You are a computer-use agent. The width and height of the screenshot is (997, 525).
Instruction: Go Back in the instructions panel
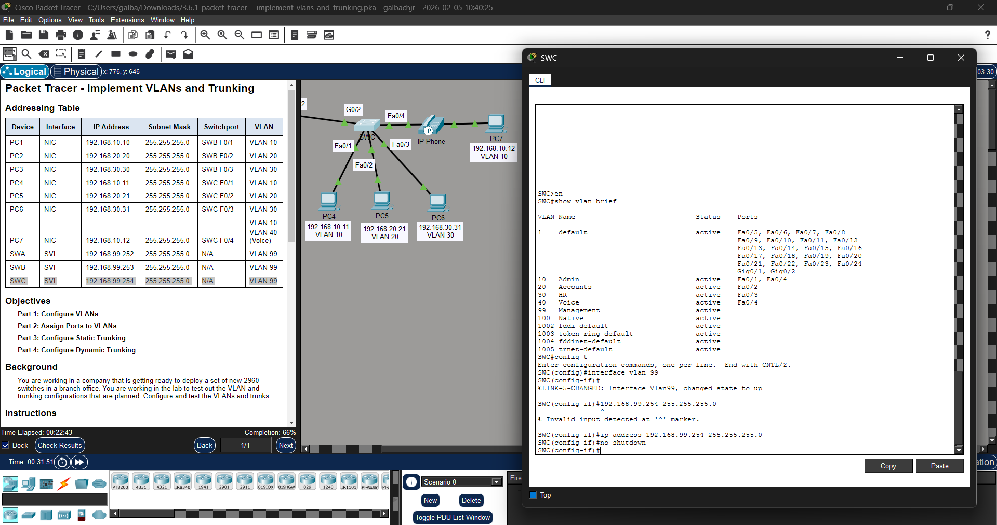coord(205,445)
